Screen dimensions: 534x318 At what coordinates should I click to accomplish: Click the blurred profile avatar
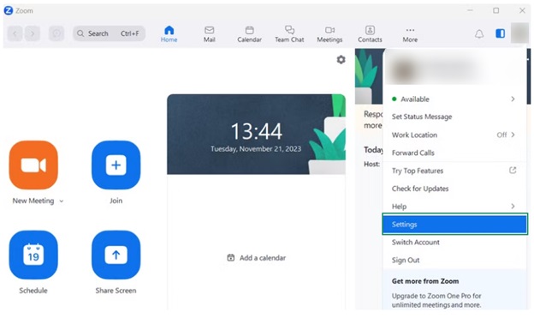pyautogui.click(x=519, y=33)
